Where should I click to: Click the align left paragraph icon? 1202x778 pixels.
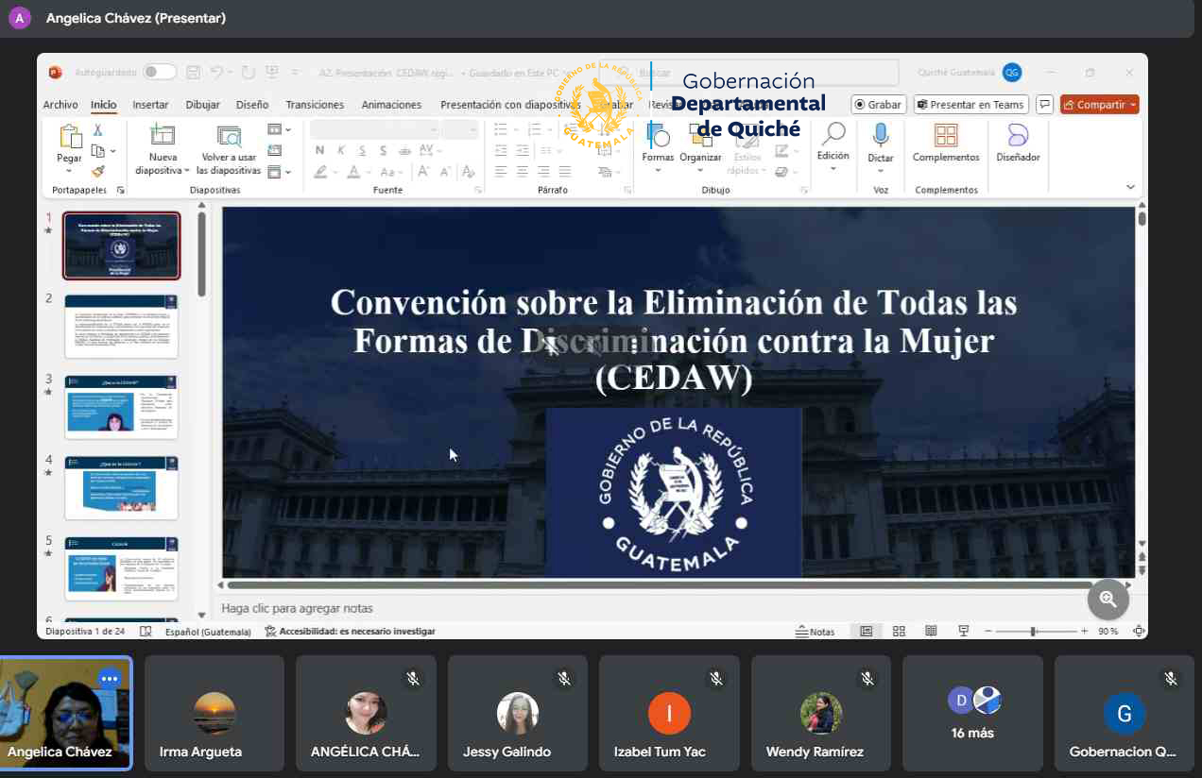[x=500, y=172]
